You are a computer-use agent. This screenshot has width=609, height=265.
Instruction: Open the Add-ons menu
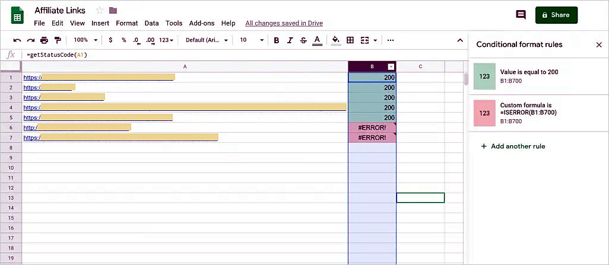pos(202,23)
